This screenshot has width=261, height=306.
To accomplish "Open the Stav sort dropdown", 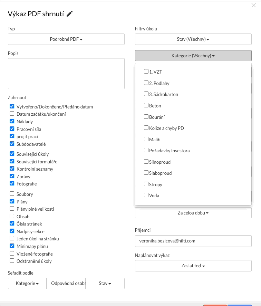I will [105, 283].
